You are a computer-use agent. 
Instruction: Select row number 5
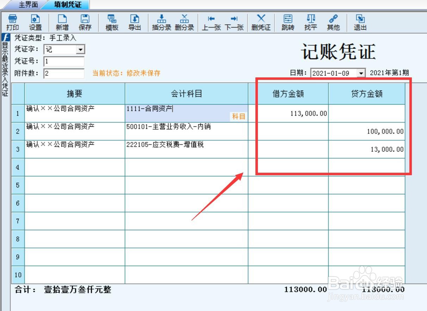[18, 185]
